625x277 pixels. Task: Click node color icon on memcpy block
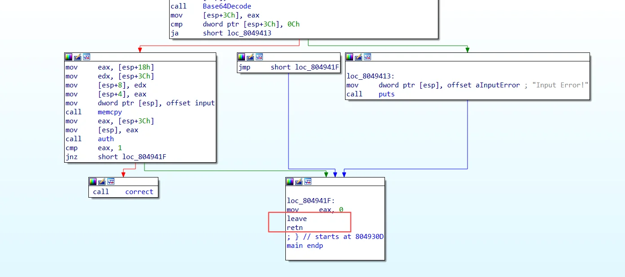tap(69, 57)
